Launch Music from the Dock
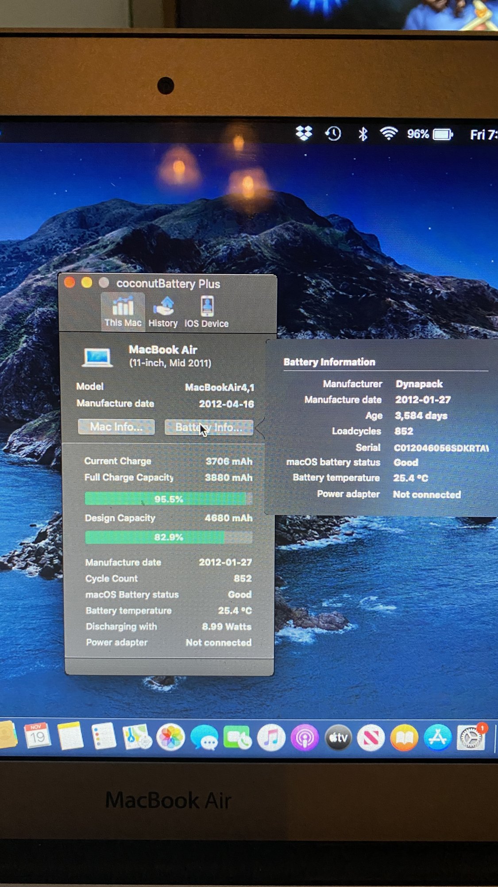 pos(271,738)
